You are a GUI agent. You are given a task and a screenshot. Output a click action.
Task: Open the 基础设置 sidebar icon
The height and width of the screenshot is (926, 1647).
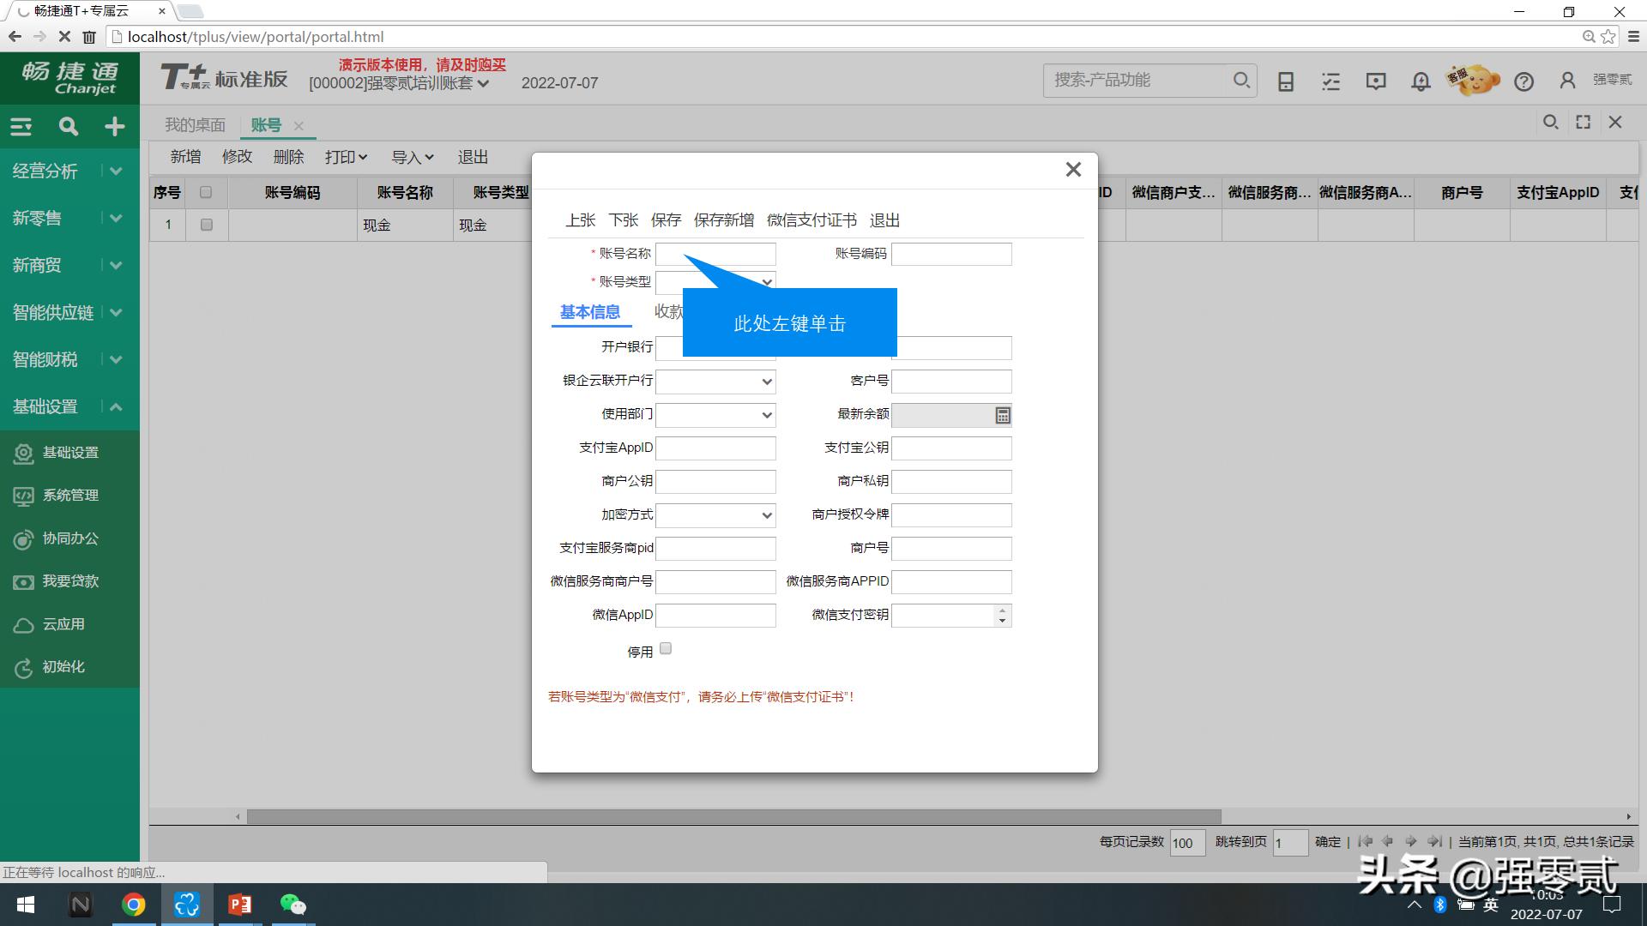coord(23,452)
